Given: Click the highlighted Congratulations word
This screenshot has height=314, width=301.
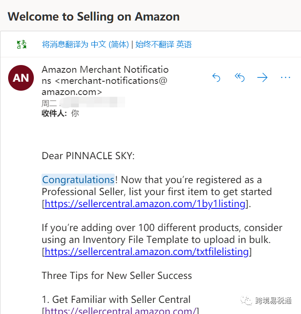Looking at the screenshot, I should click(78, 180).
